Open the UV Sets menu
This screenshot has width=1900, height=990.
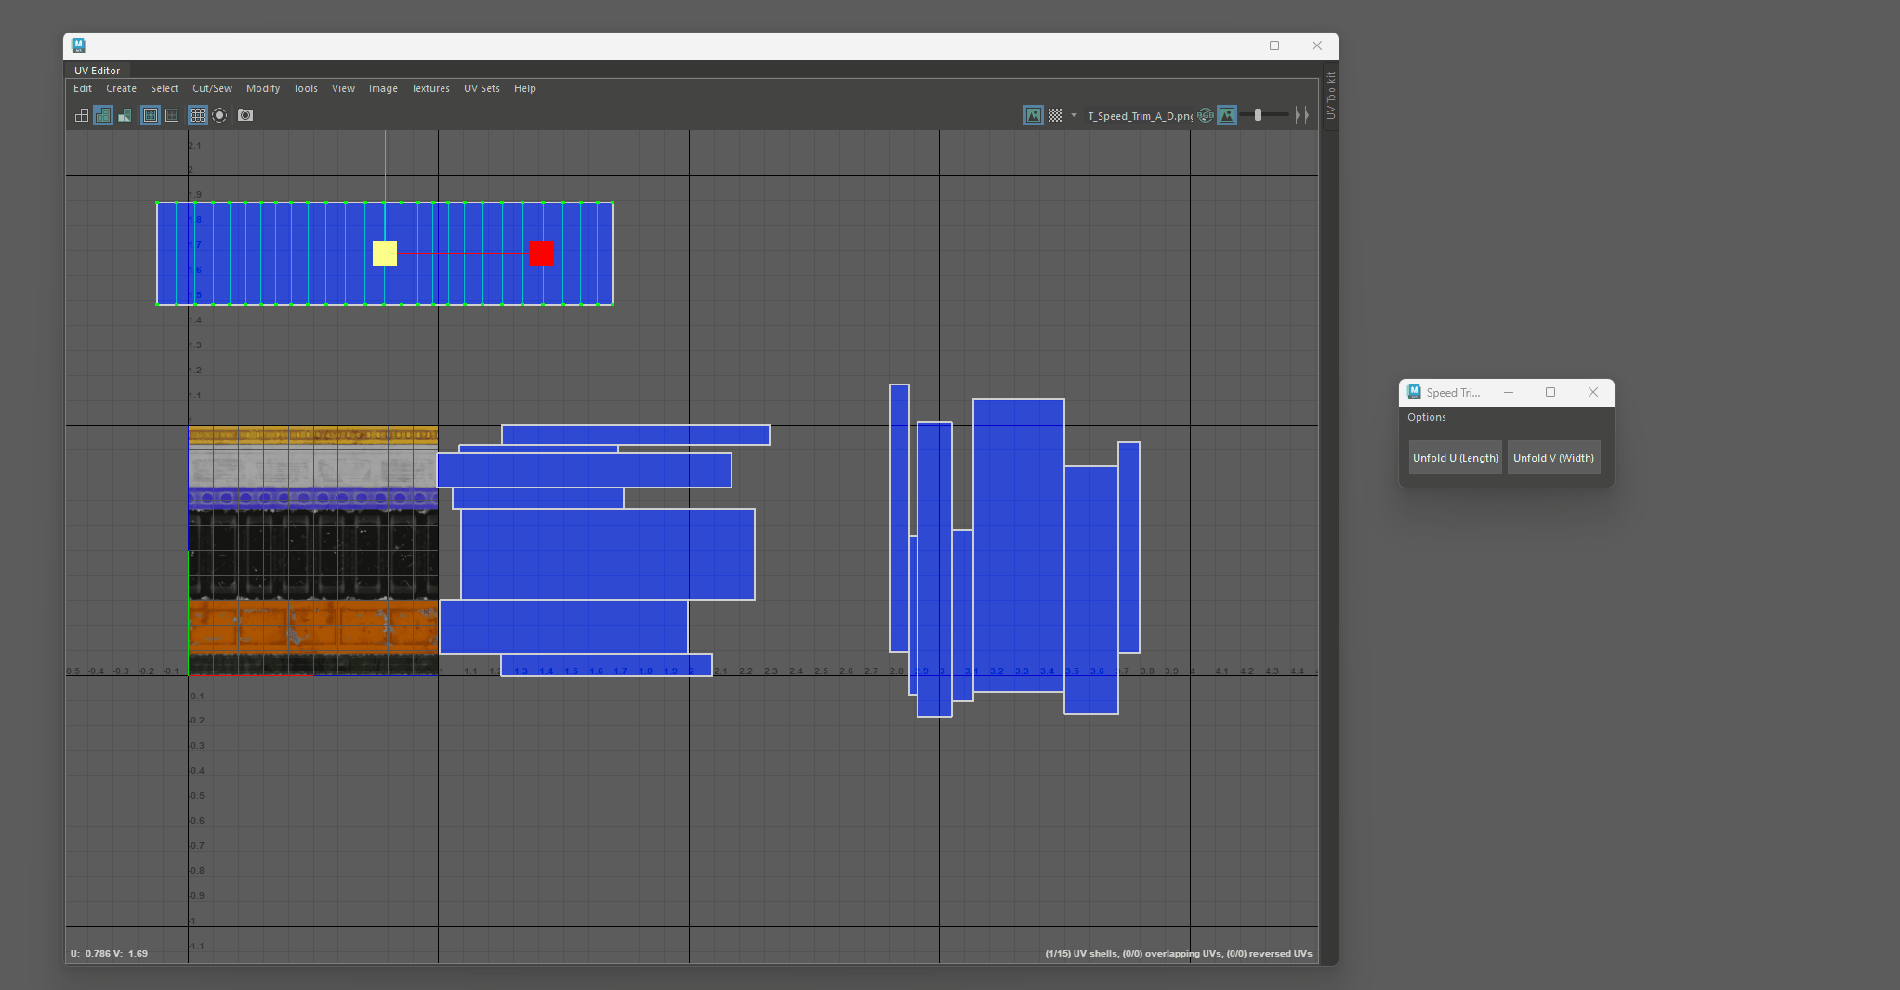coord(482,88)
